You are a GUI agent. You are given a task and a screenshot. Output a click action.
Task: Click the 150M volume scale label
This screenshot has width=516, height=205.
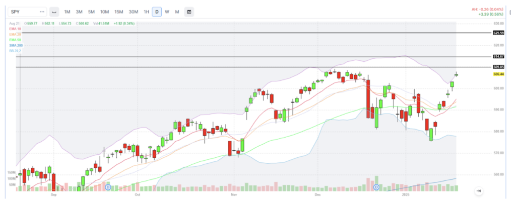12,172
